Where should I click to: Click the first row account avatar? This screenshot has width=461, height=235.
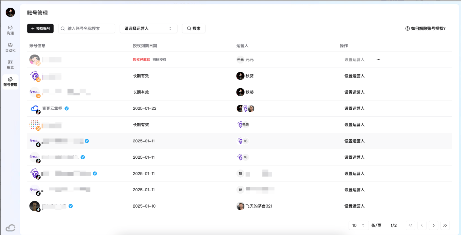[35, 60]
